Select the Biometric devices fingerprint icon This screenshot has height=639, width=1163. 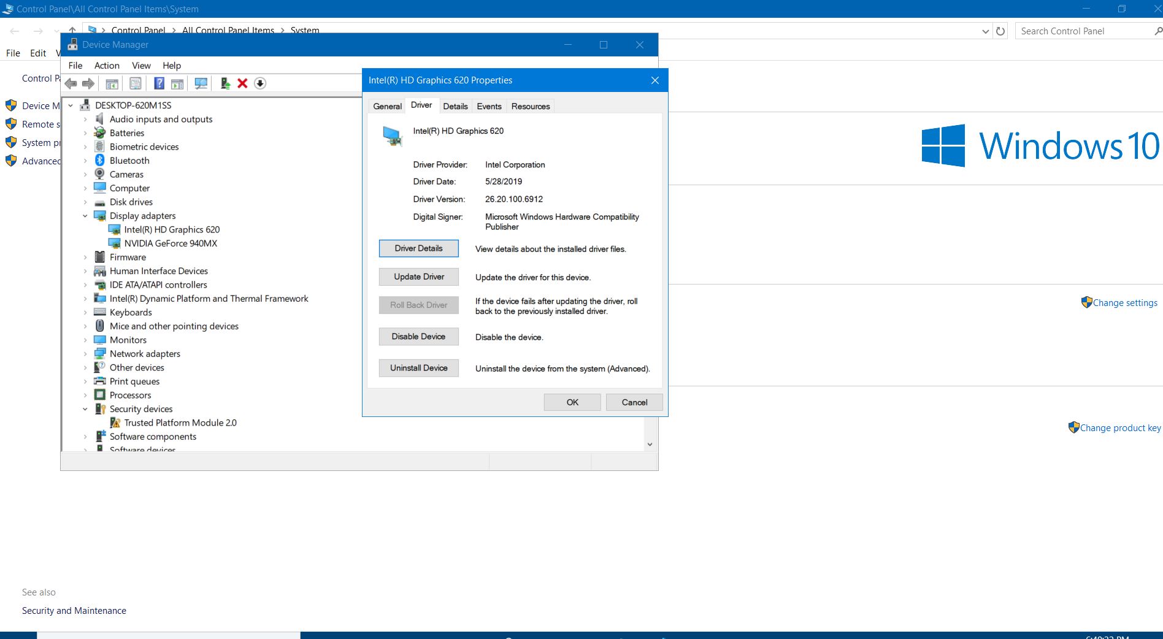click(99, 147)
